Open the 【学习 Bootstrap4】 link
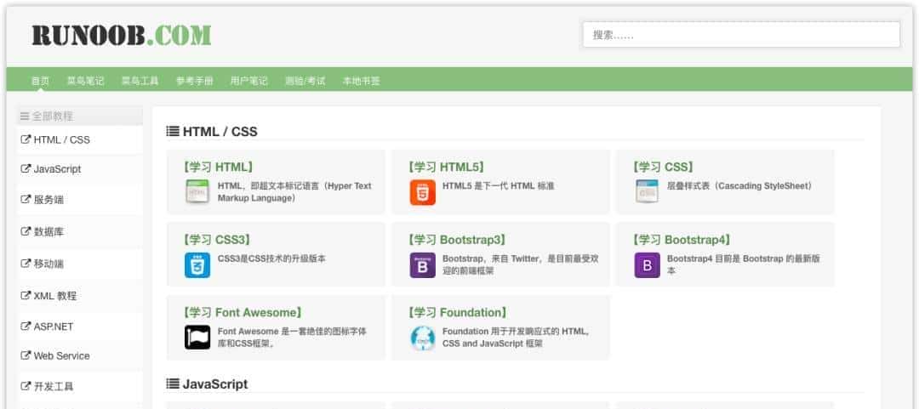 (x=682, y=240)
